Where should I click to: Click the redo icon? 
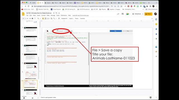[x=30, y=19]
